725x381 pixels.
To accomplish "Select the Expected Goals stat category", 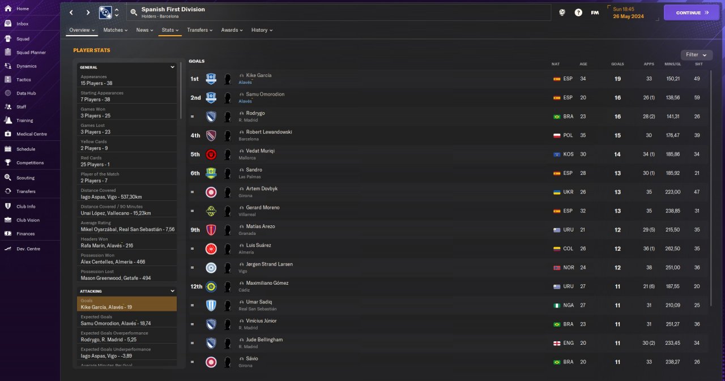I will point(127,320).
